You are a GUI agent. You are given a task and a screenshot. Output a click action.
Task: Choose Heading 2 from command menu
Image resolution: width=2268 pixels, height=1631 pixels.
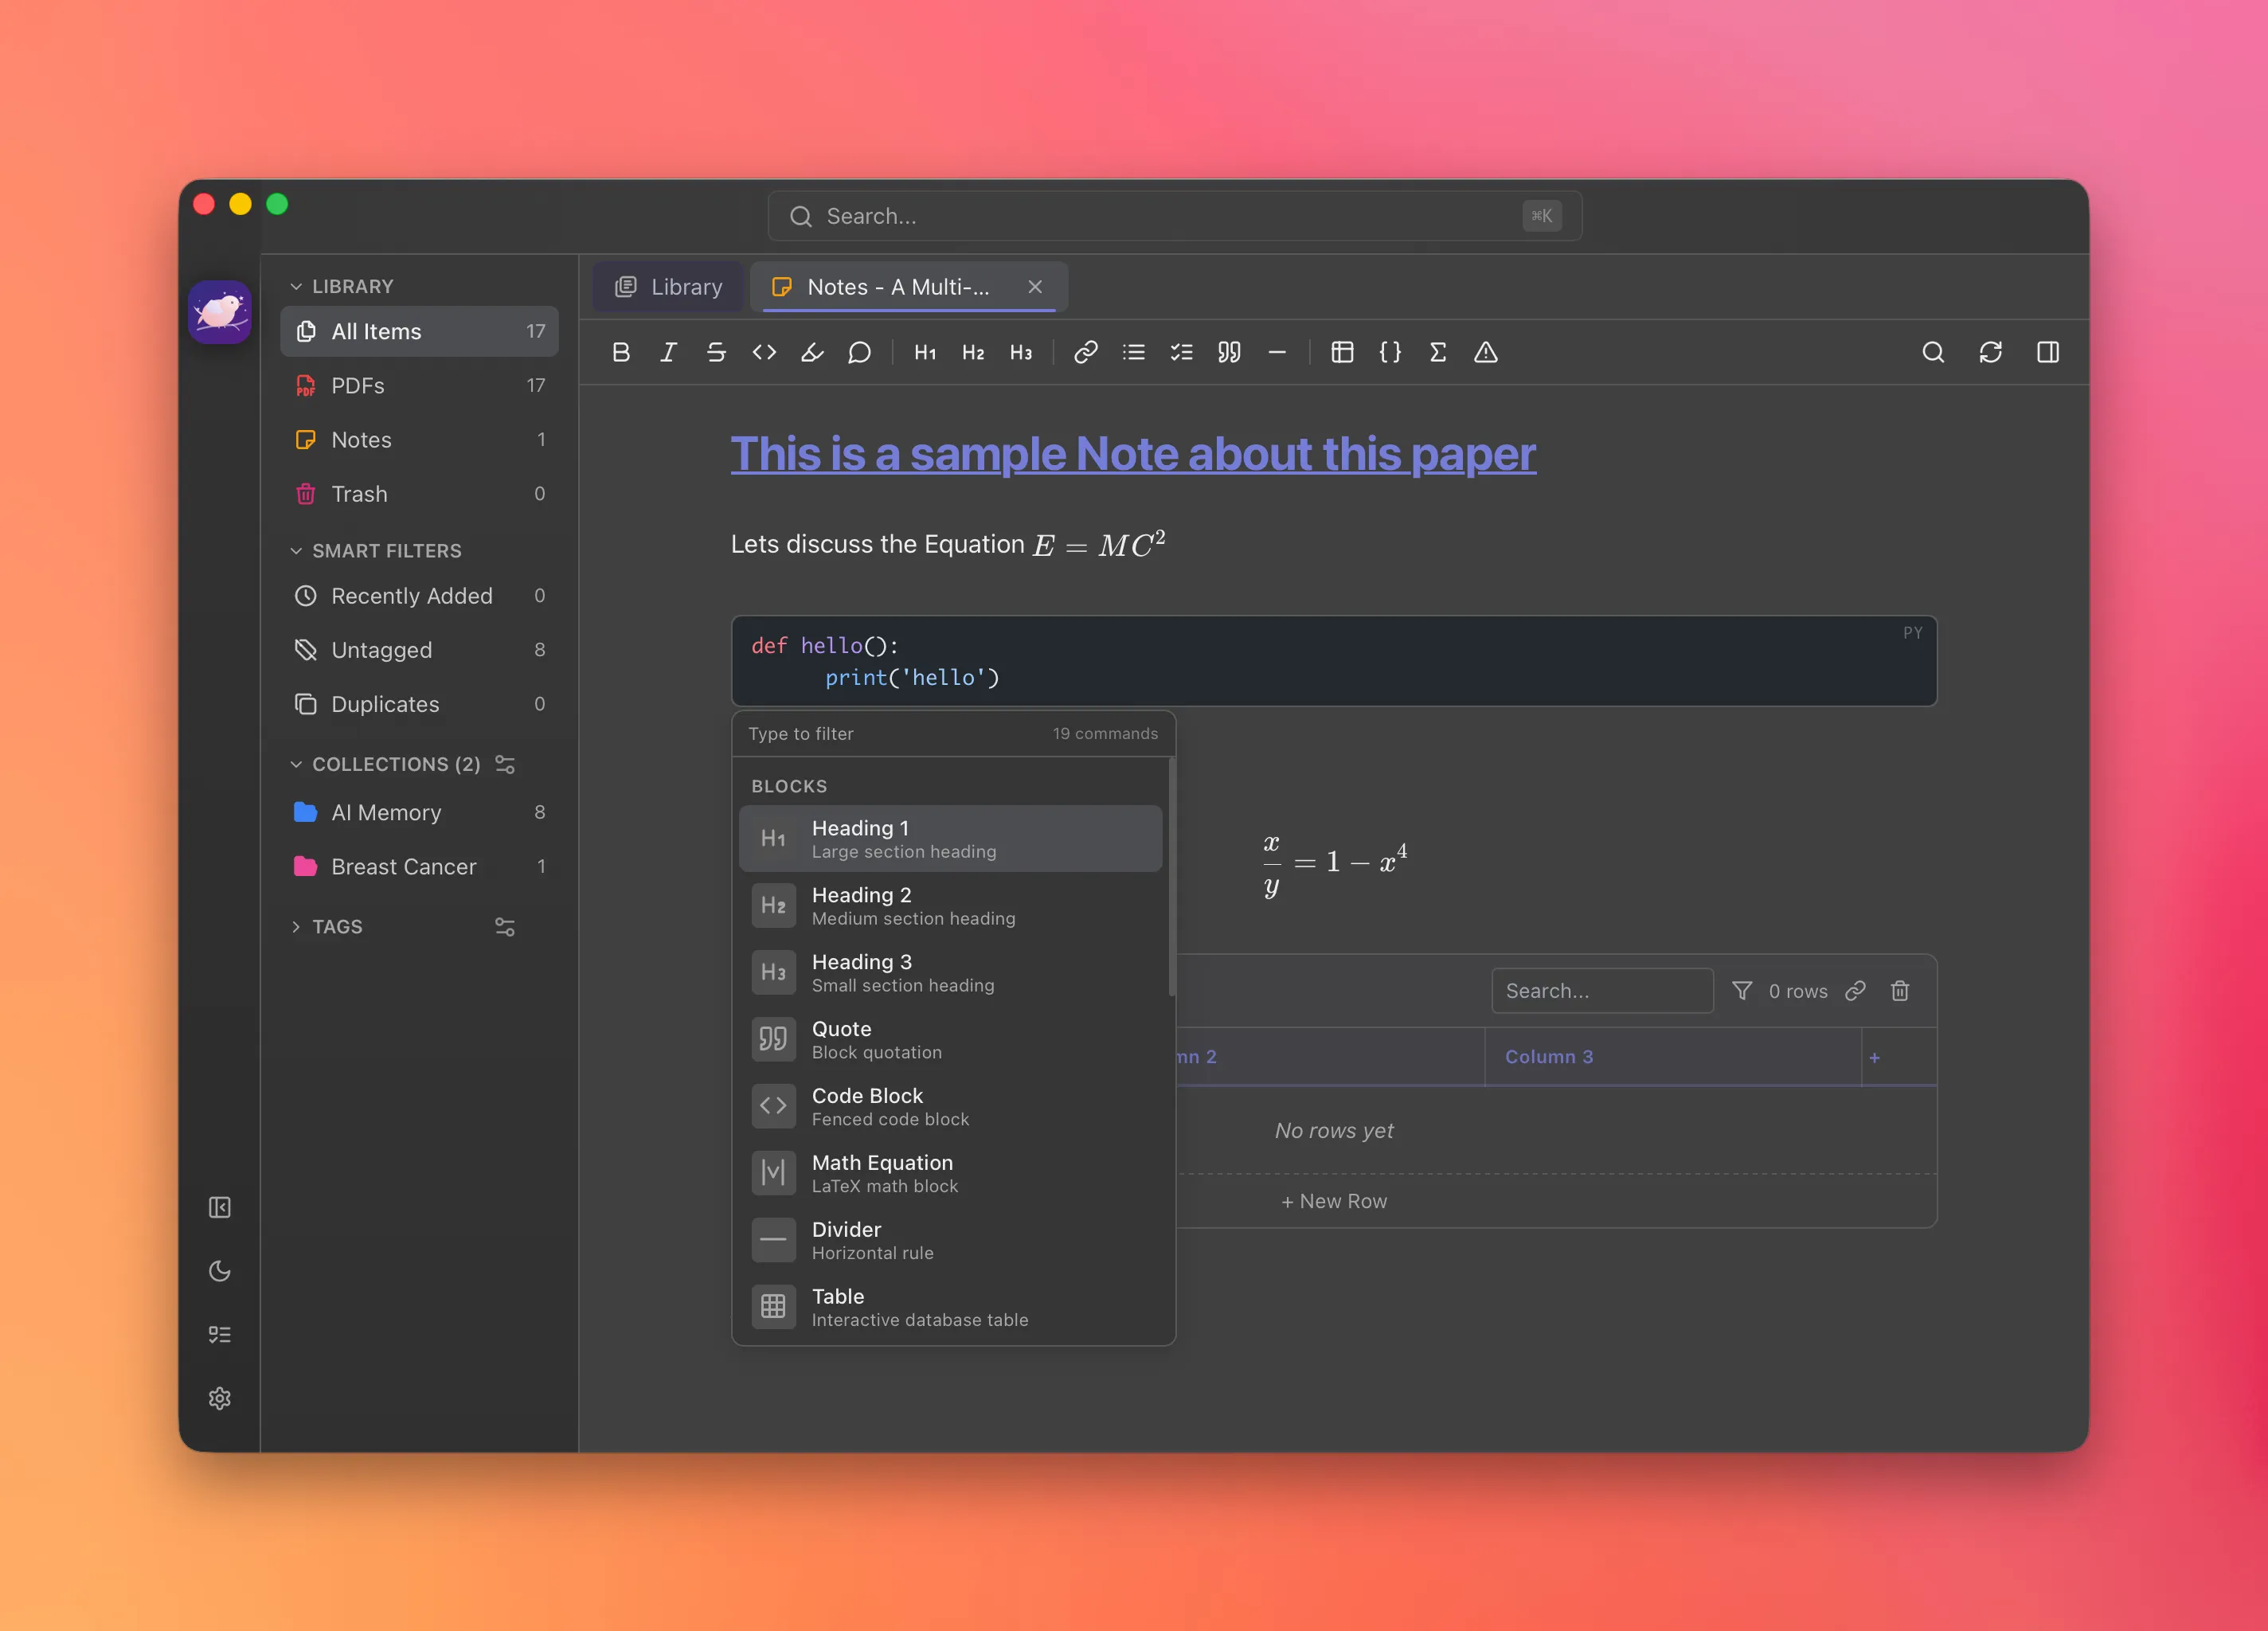coord(950,906)
